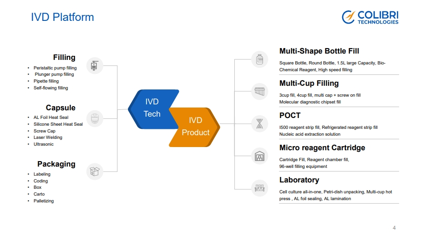This screenshot has height=236, width=425.
Task: Click the POCT hourglass icon
Action: 259,123
